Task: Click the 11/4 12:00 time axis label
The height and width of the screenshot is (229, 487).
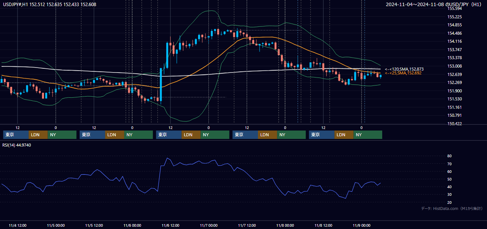Action: [18, 225]
